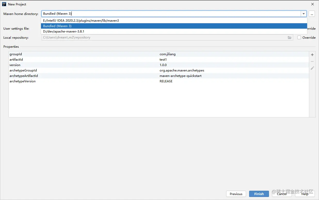Open folder browser for Local repository
The height and width of the screenshot is (200, 319).
tap(290, 37)
